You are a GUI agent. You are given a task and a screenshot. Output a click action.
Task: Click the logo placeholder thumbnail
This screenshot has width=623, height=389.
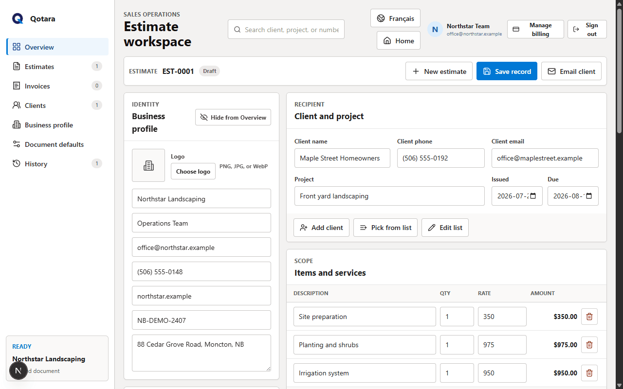point(148,165)
